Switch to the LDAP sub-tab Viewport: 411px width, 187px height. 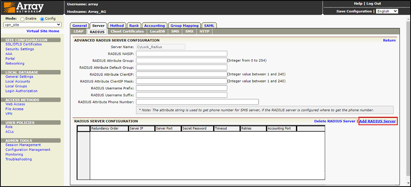pos(79,32)
